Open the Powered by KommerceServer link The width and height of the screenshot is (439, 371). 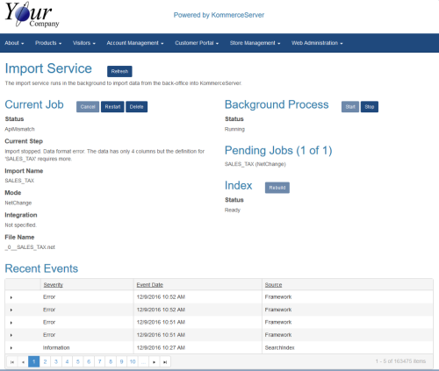tap(219, 15)
